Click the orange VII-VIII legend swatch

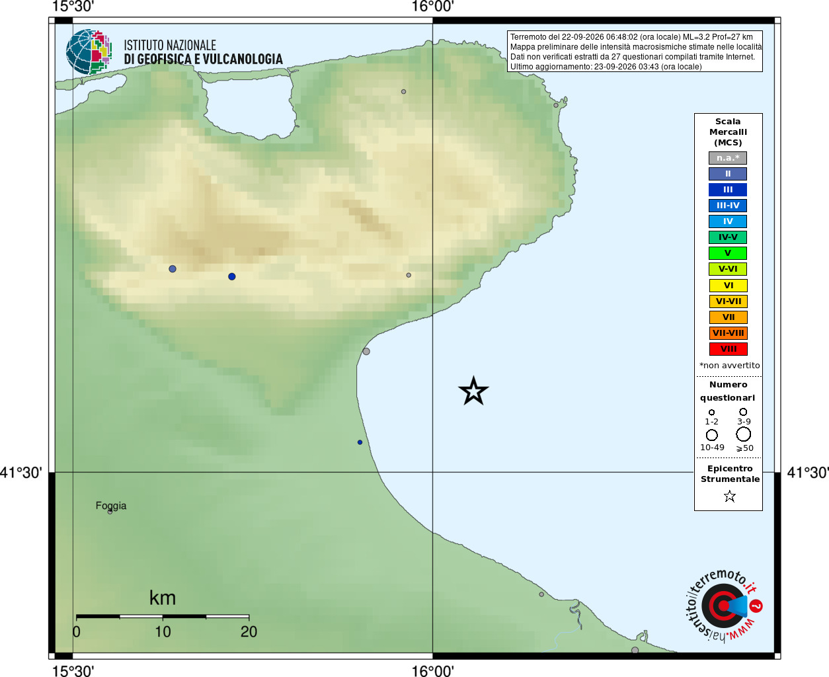728,333
